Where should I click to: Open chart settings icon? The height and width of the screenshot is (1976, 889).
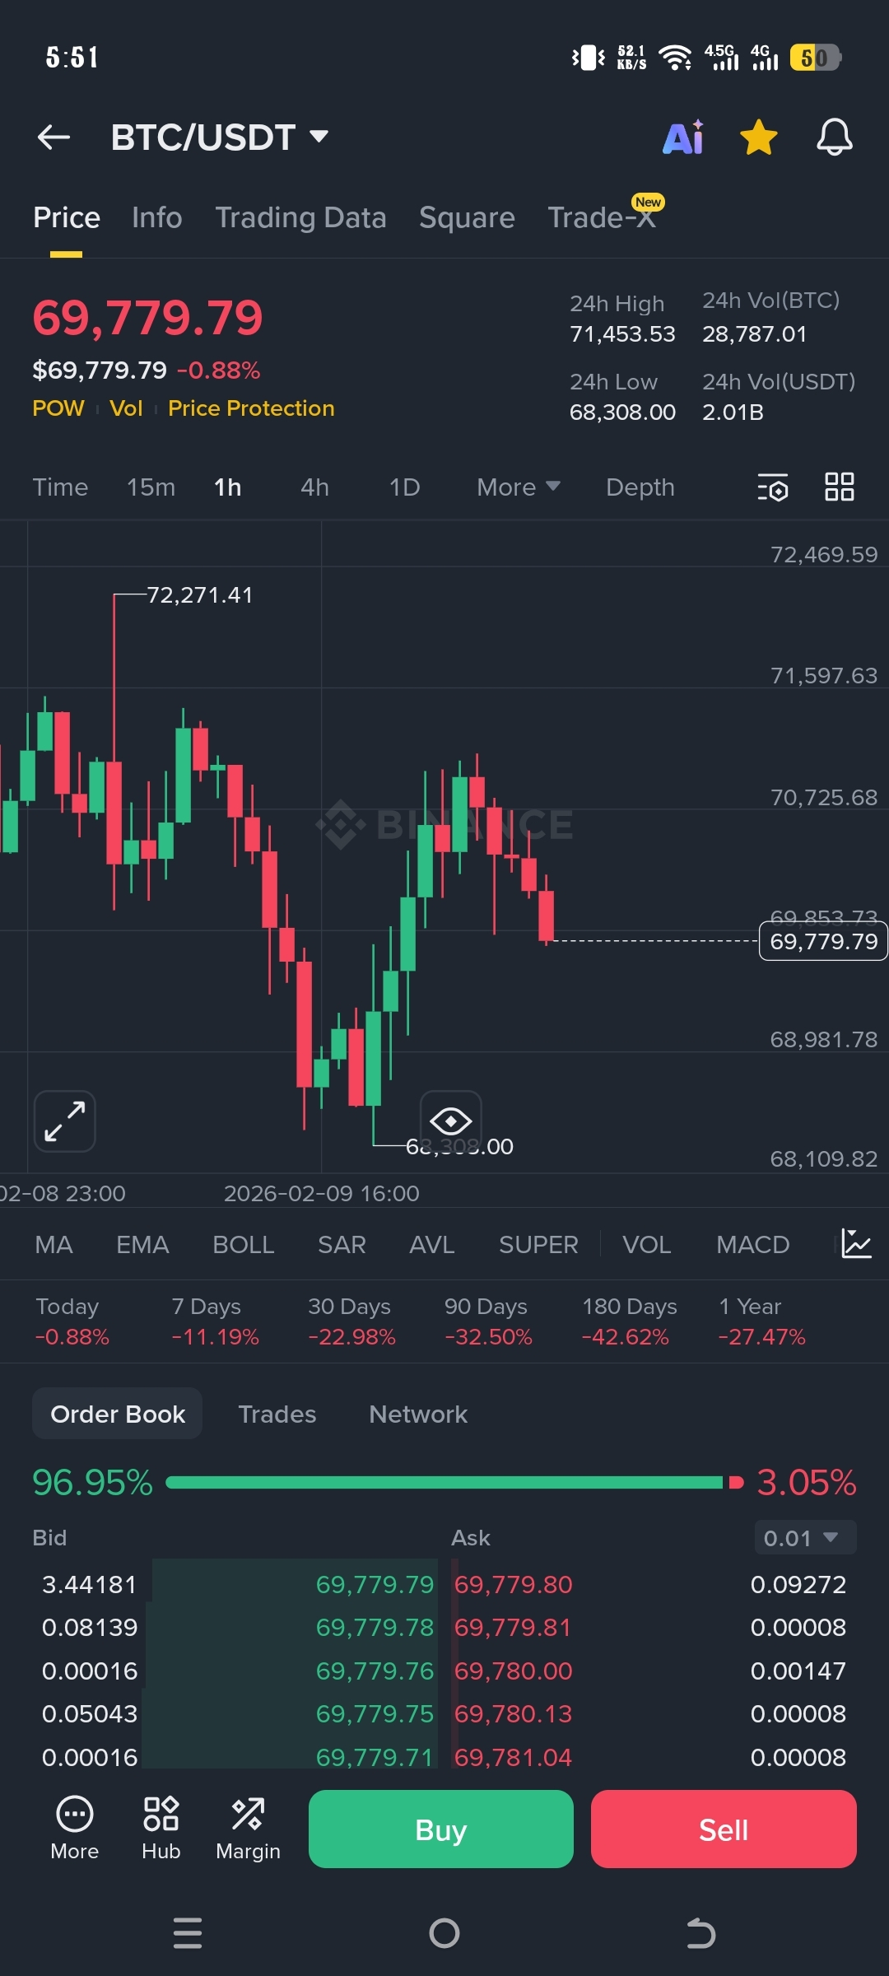pos(773,487)
